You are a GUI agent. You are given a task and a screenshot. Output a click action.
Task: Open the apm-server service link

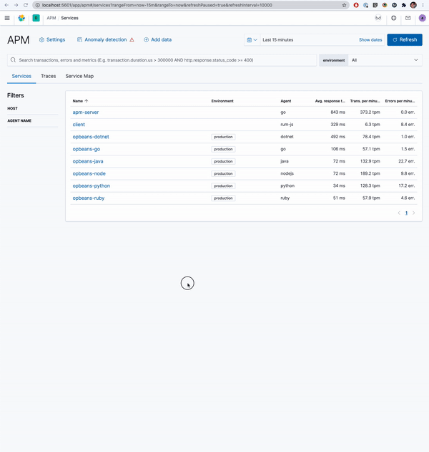[x=87, y=112]
